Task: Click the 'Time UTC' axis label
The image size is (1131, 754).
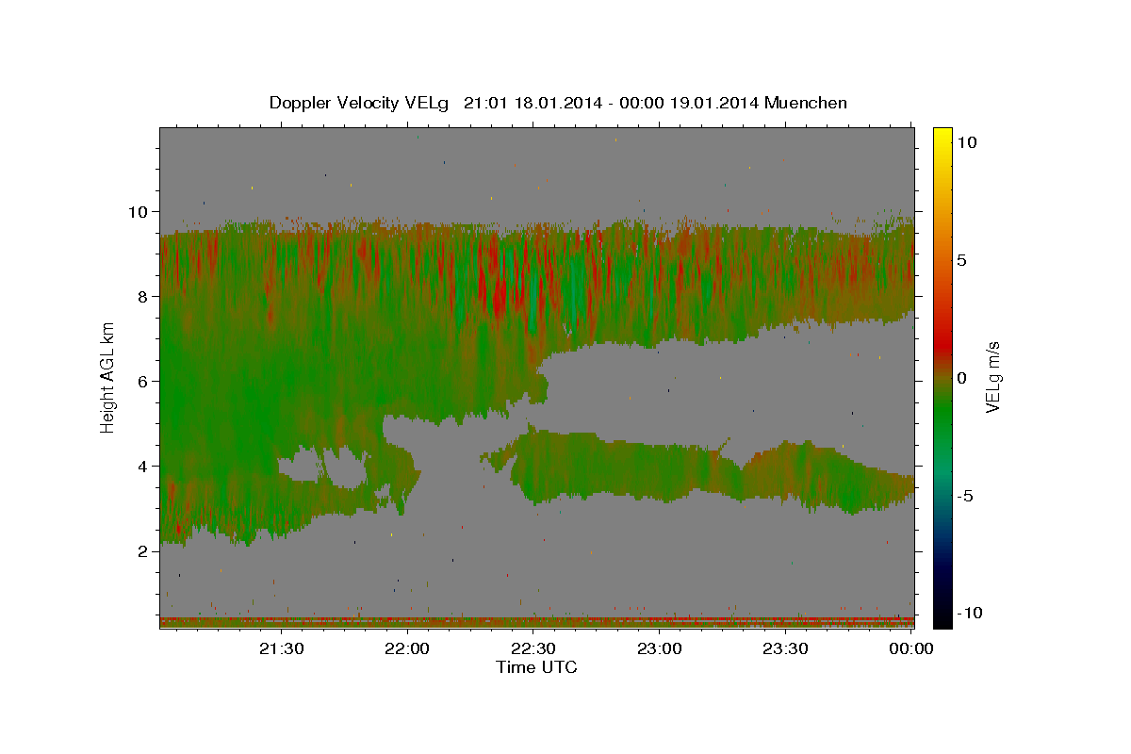Action: (536, 667)
